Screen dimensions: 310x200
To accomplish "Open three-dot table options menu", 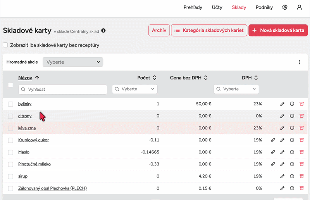I will click(x=299, y=62).
